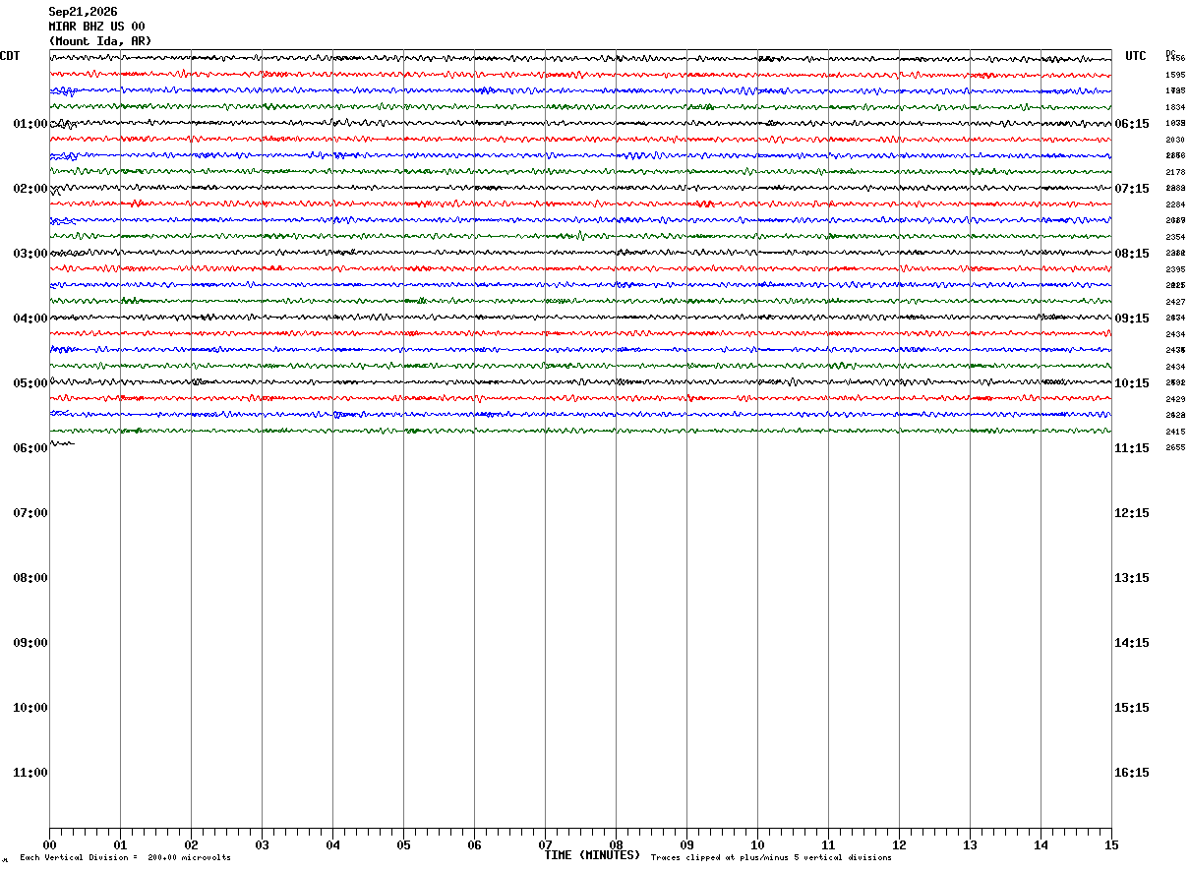Screen dimensions: 1190x871
Task: Click the traces clipped footnote text
Action: [x=771, y=858]
